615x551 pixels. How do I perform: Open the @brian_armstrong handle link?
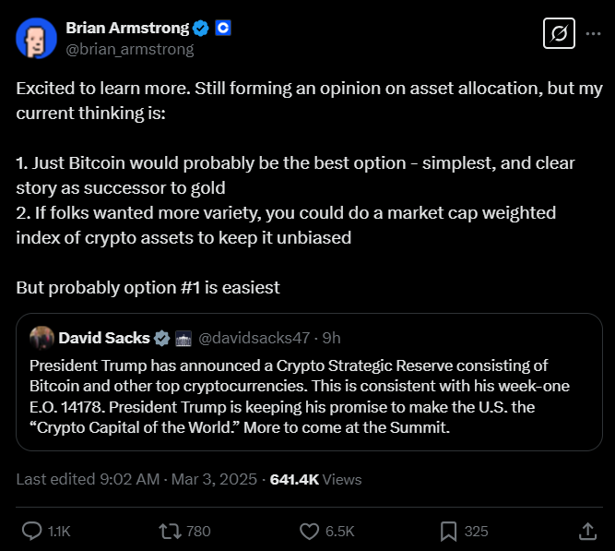(130, 49)
